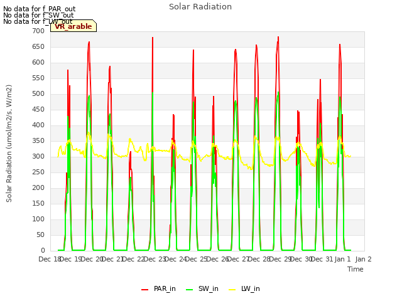Viewport: 402px width, 301px height.
Task: Click the x-axis date label Jan 2
Action: pyautogui.click(x=364, y=259)
